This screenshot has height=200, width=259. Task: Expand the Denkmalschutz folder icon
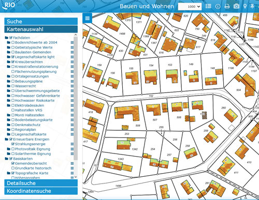[8, 125]
